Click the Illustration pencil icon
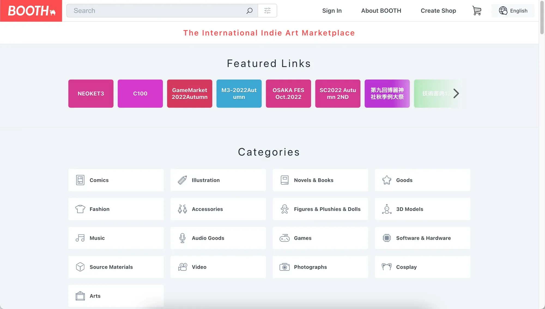The width and height of the screenshot is (545, 309). pyautogui.click(x=182, y=180)
